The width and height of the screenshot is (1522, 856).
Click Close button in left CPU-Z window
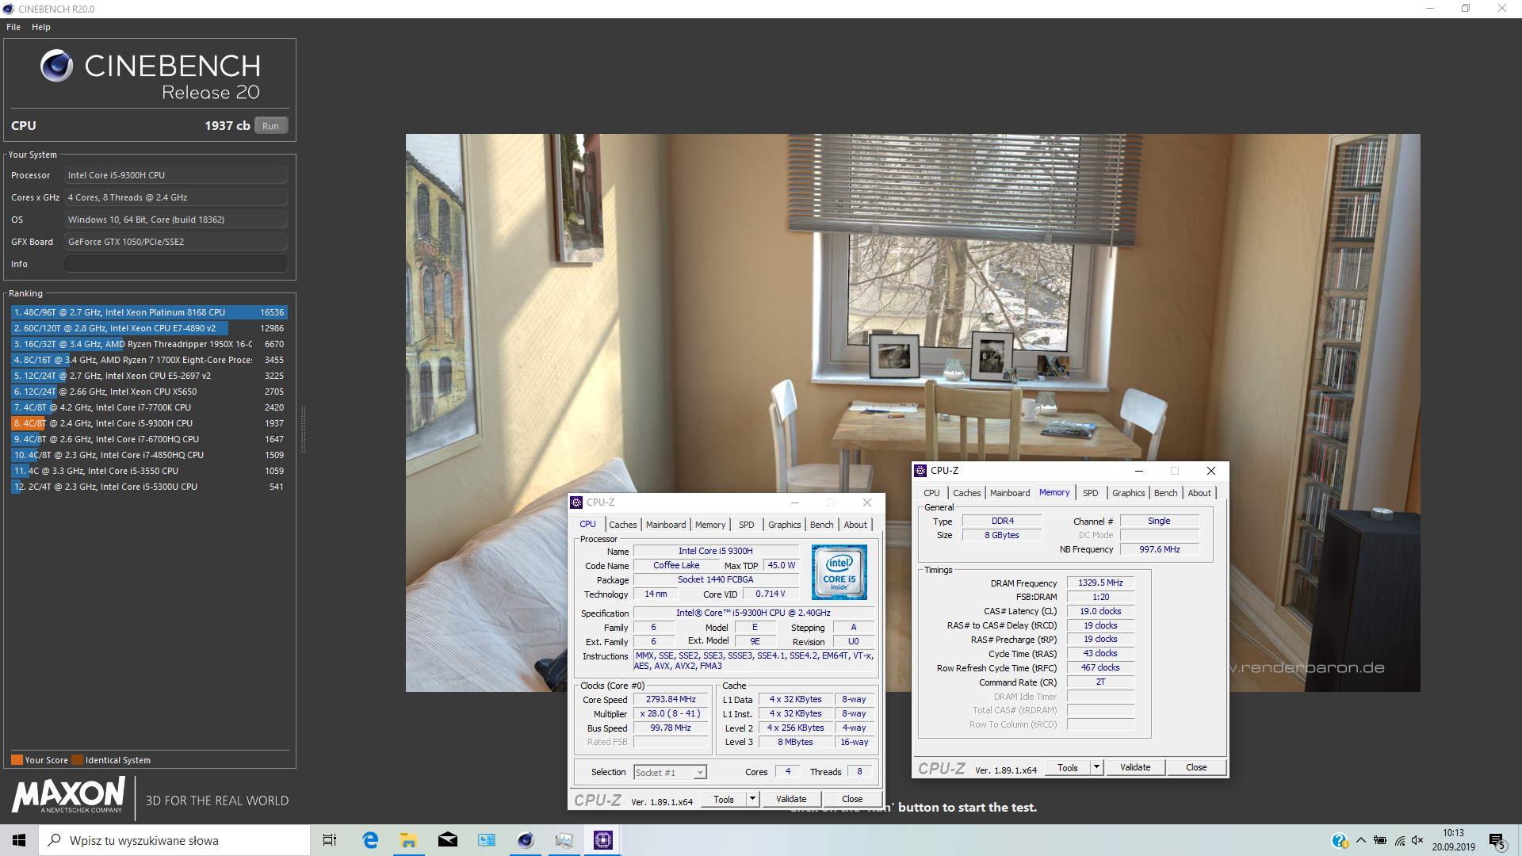tap(852, 800)
